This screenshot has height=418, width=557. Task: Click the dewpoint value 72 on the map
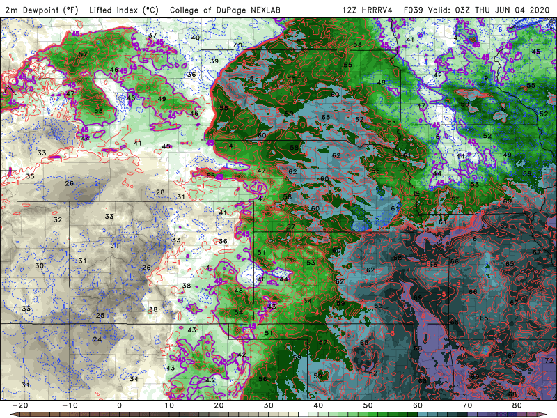[x=549, y=360]
